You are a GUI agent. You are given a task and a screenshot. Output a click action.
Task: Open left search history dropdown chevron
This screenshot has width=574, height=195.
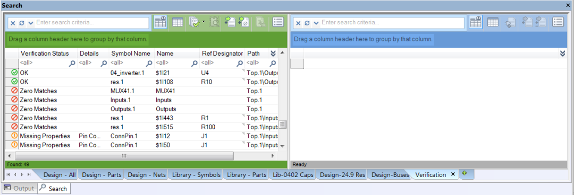pyautogui.click(x=31, y=23)
